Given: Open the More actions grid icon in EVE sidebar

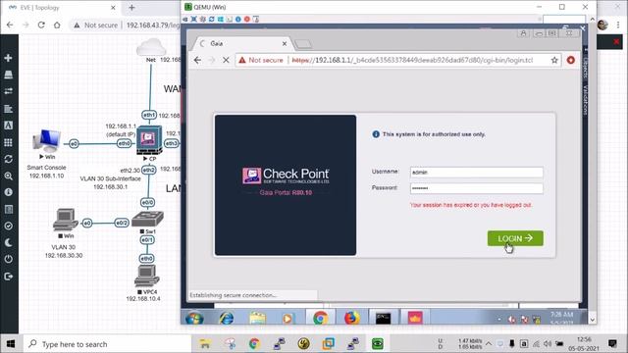Looking at the screenshot, I should (8, 142).
